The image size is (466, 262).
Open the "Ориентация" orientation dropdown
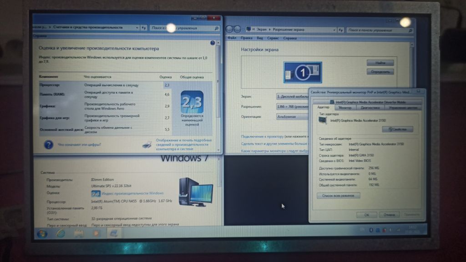tap(293, 117)
